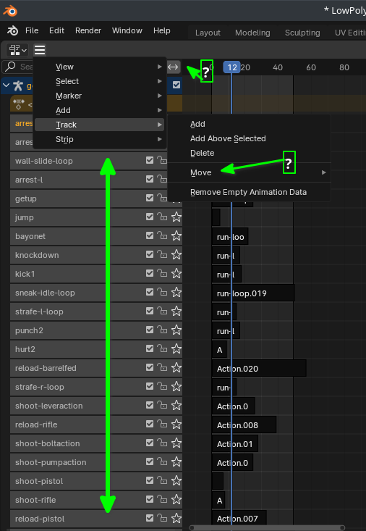Toggle the knockdown track checkbox
The height and width of the screenshot is (531, 366).
pyautogui.click(x=150, y=254)
